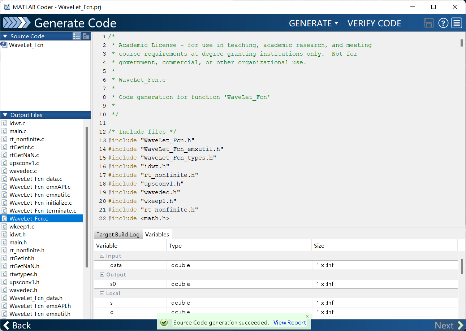
Task: Open WaveLet_Fcn_emxAPI.h header file
Action: [x=40, y=306]
